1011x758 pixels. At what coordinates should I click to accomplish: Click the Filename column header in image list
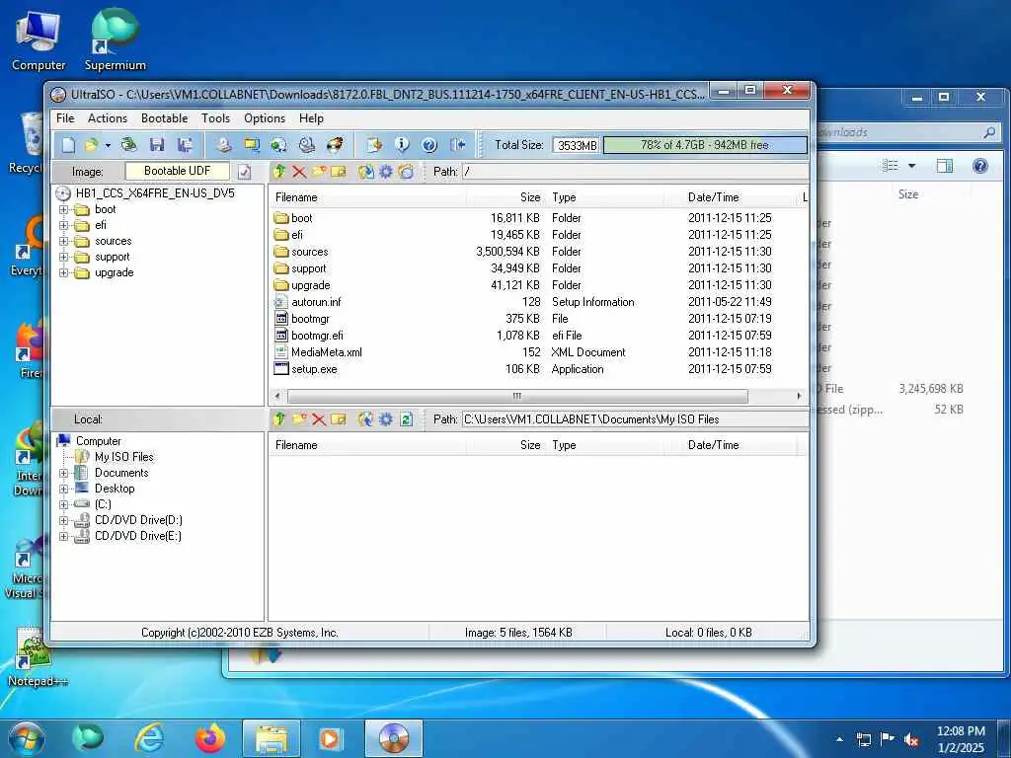367,197
